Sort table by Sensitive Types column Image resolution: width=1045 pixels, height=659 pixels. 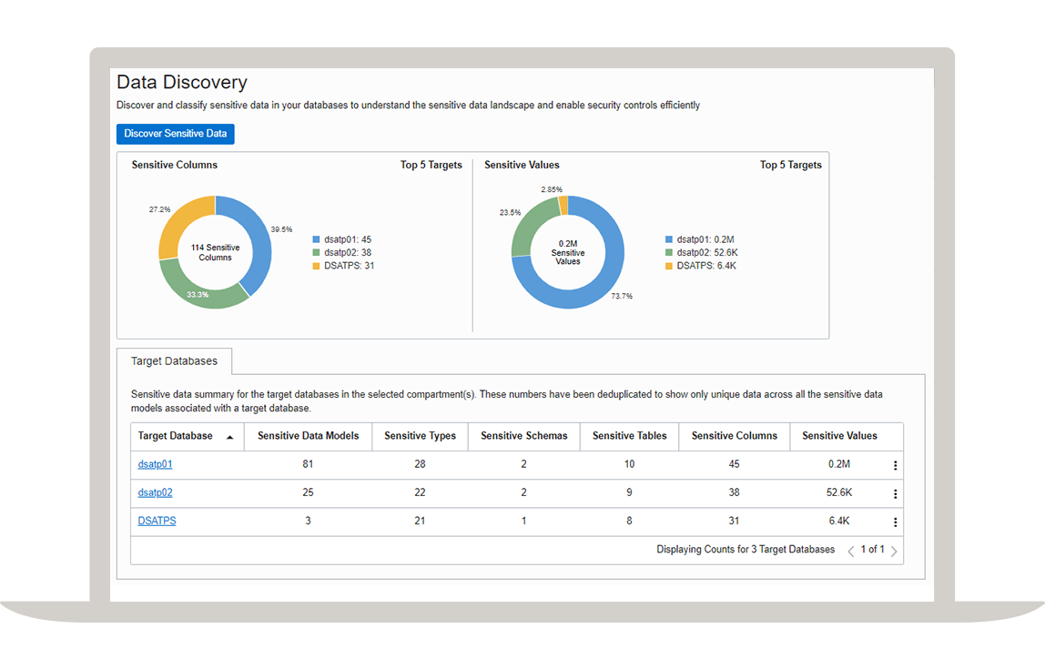tap(420, 436)
